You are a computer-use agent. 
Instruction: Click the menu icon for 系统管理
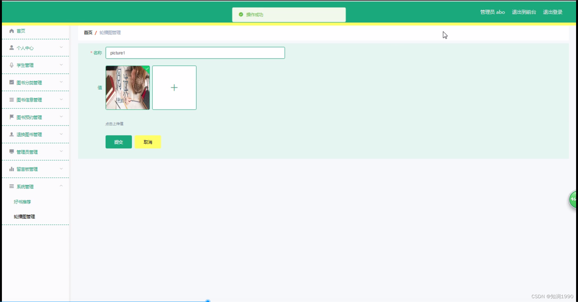(x=12, y=186)
